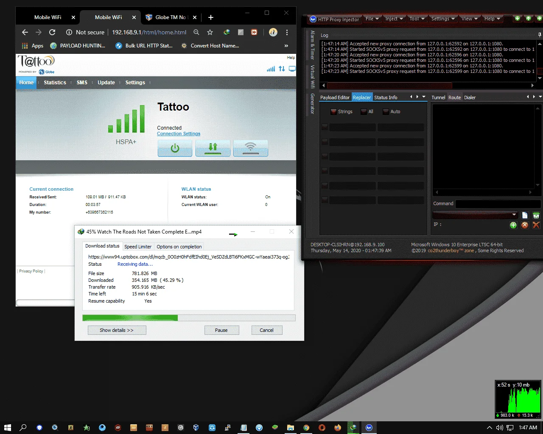
Task: Open the Chrome zoom magnifier icon
Action: pos(196,32)
